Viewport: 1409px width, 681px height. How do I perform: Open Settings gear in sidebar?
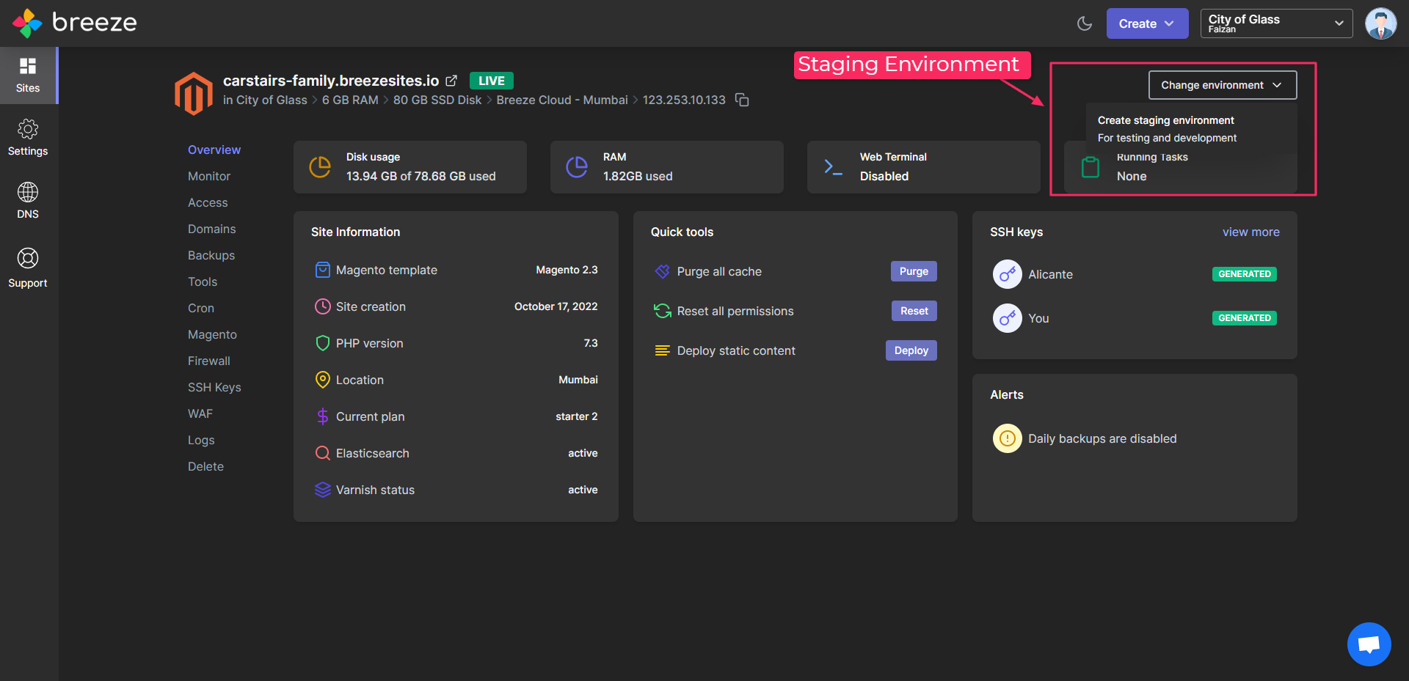(x=28, y=138)
